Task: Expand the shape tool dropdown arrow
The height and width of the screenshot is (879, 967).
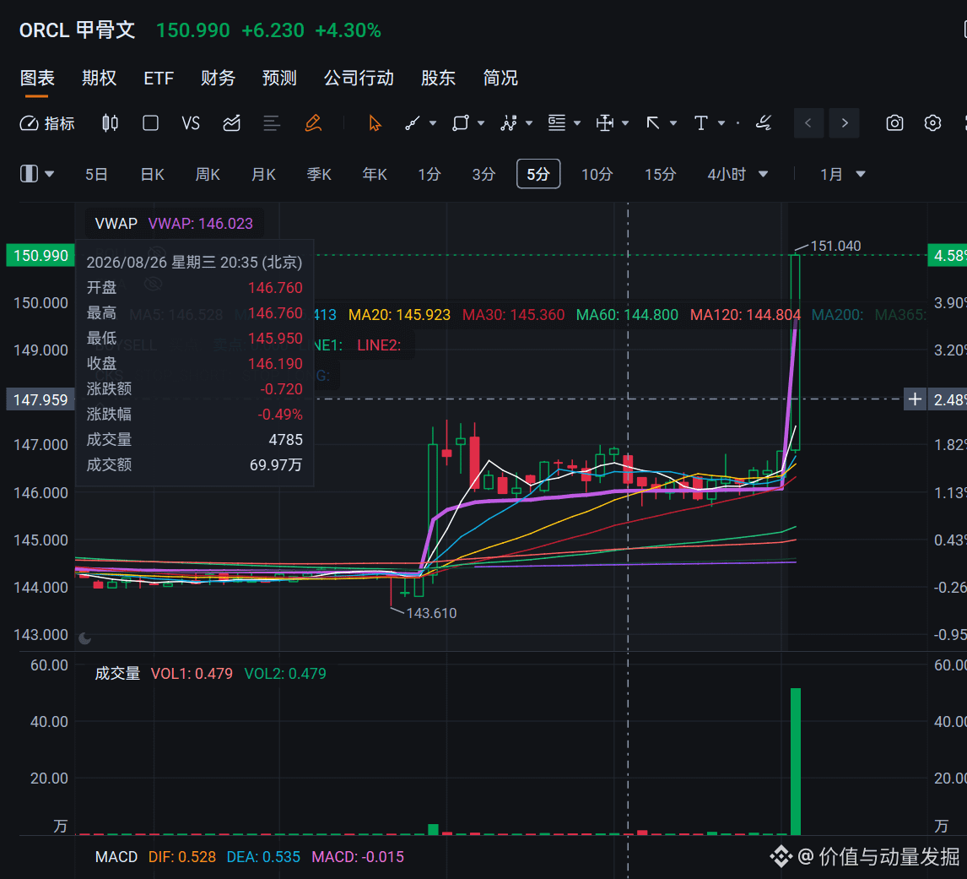Action: pos(481,123)
